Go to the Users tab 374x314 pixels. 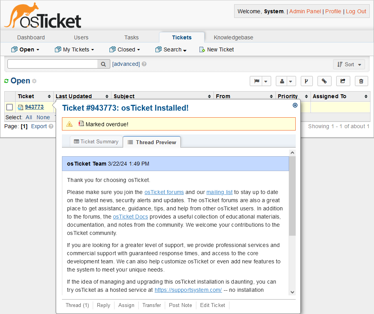81,37
